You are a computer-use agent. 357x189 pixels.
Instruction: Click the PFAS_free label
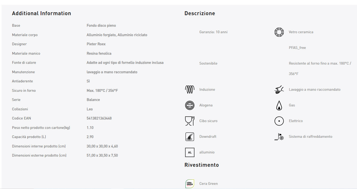[297, 48]
